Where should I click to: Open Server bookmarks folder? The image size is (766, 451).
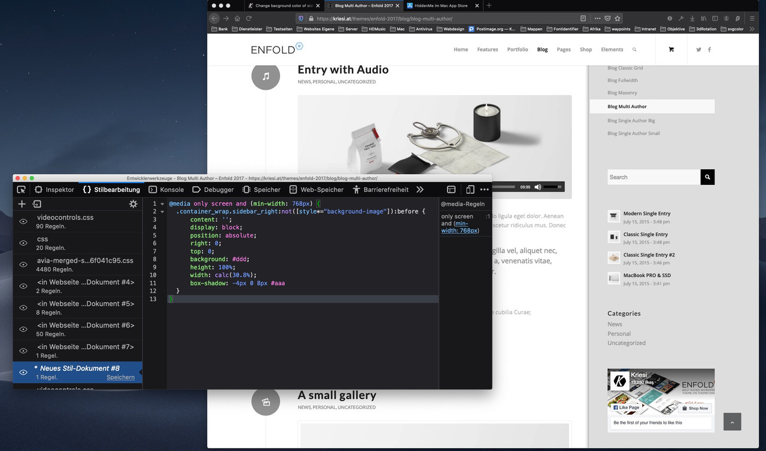[x=348, y=29]
